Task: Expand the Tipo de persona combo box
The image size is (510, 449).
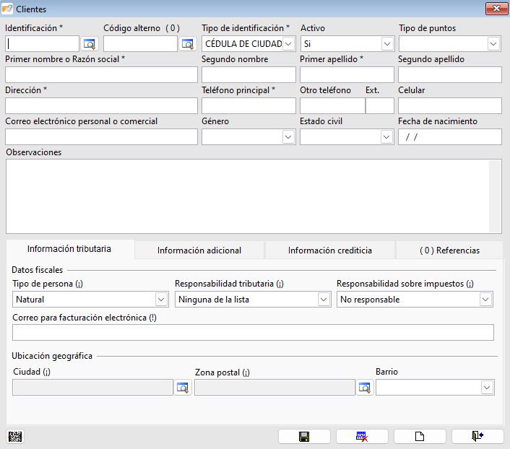Action: 161,300
